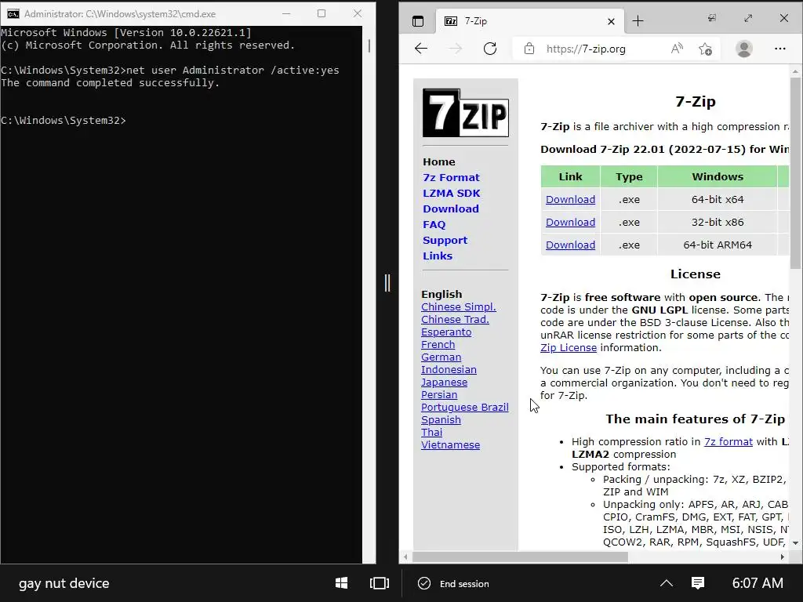Open the Zip License link
Viewport: 803px width, 602px height.
569,347
